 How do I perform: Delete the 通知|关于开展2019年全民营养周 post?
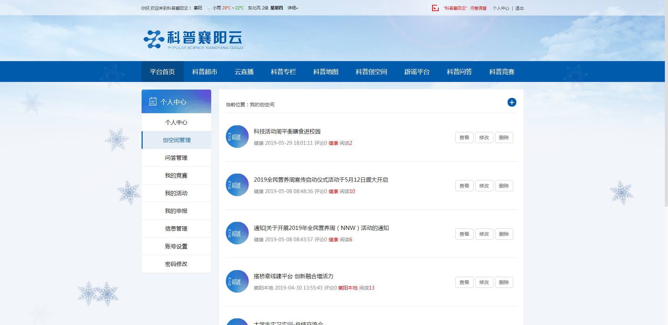pyautogui.click(x=504, y=234)
